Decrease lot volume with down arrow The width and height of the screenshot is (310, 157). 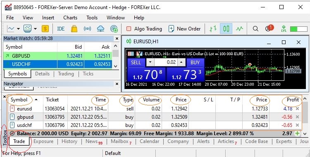click(150, 62)
